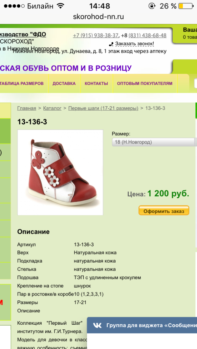197x349 pixels.
Task: Tap the VK logo icon in widget
Action: tap(97, 325)
